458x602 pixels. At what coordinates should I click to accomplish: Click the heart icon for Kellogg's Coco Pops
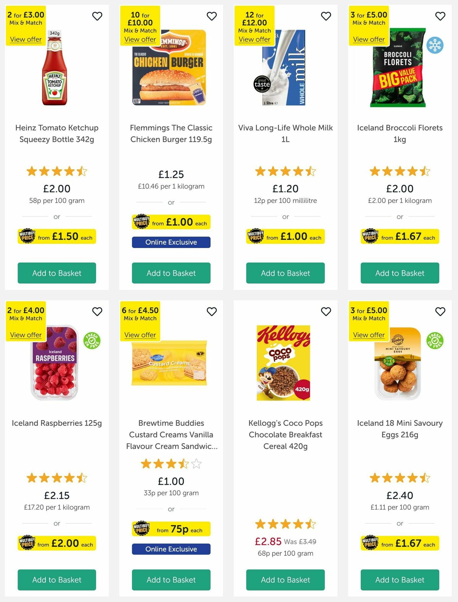(326, 312)
